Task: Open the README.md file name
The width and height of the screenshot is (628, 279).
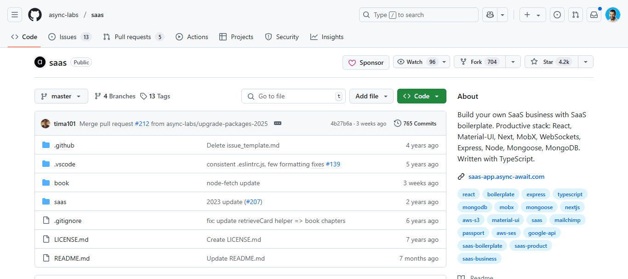Action: [72, 258]
